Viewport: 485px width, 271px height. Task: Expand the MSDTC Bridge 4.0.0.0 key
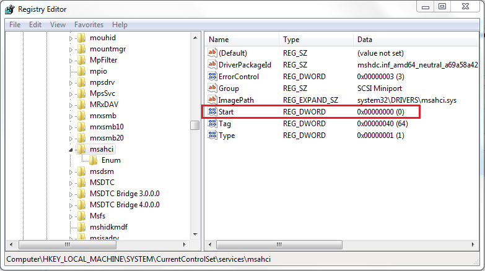coord(71,205)
